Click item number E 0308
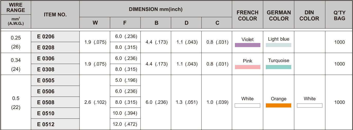353x130 pixels. [46, 69]
